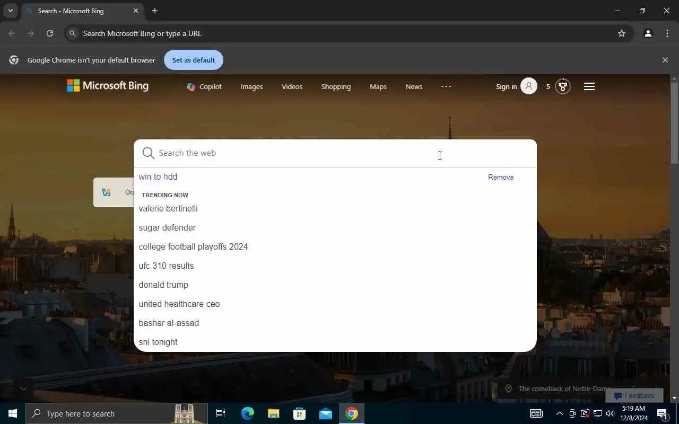Open a new tab with plus button
679x424 pixels.
coord(155,11)
